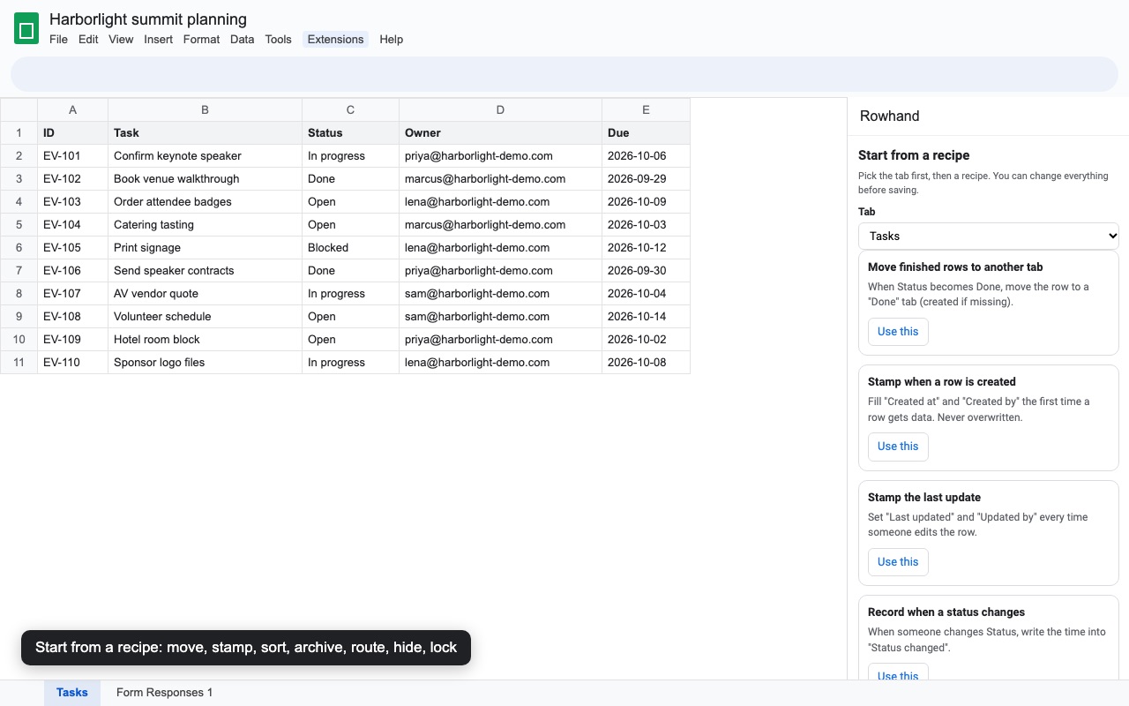Screen dimensions: 1129x706
Task: Click the Confirm keynote speaker cell
Action: [x=205, y=156]
